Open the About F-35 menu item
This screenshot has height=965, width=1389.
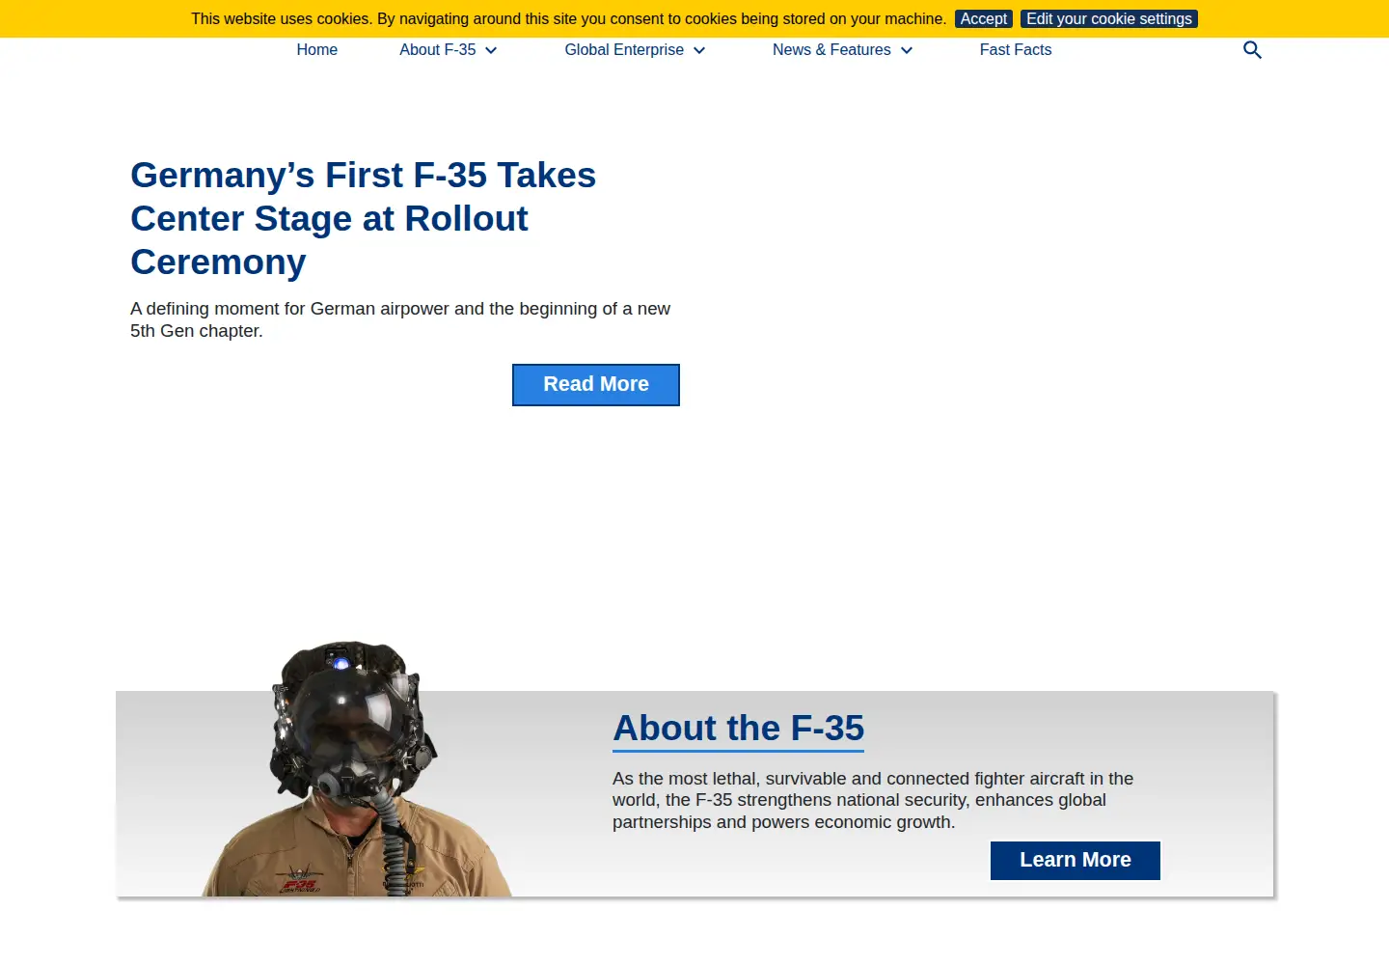tap(438, 50)
